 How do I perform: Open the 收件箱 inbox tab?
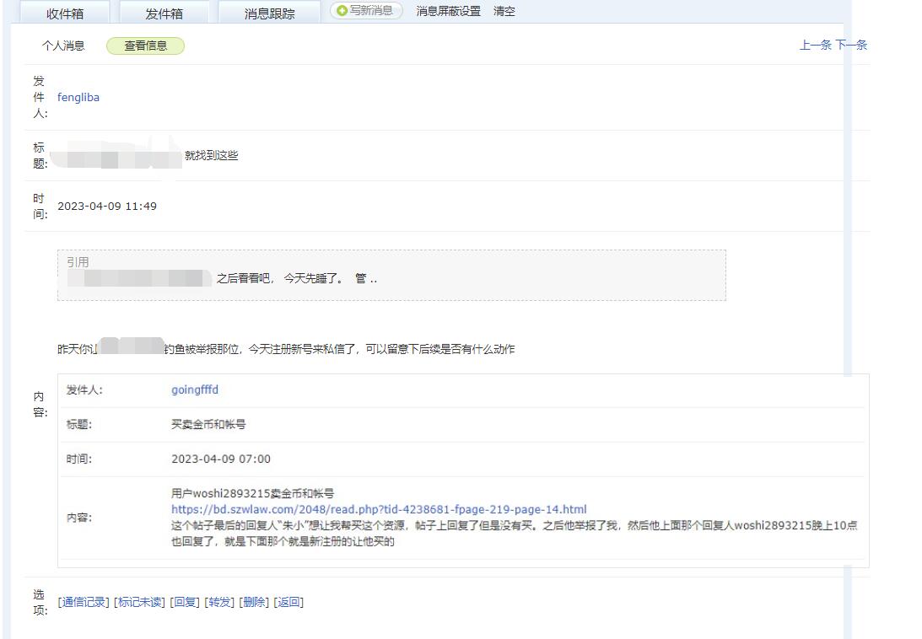pos(65,13)
